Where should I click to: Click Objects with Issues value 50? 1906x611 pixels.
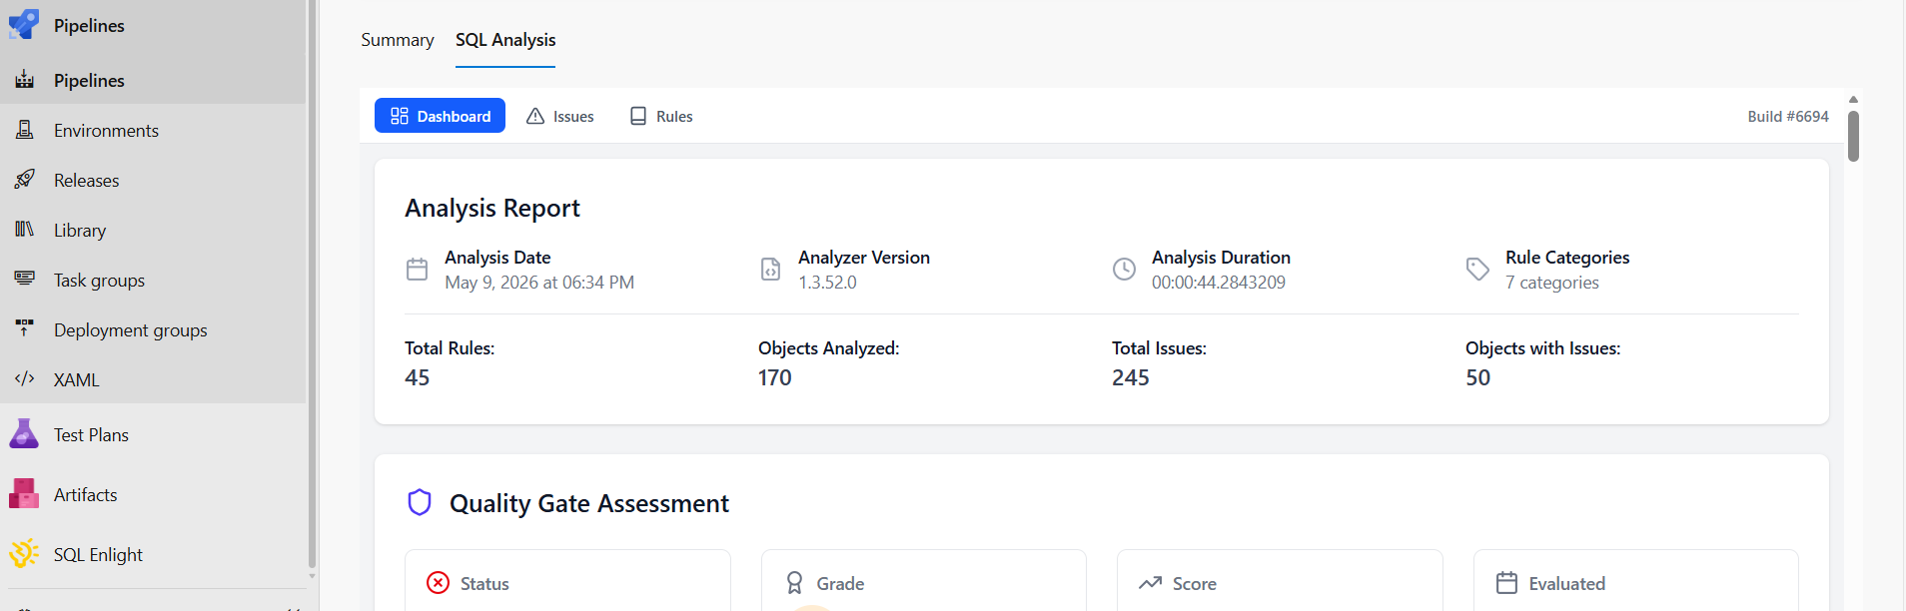(x=1478, y=377)
